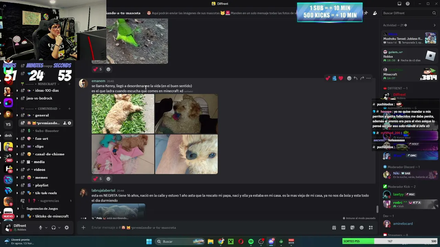Add a reaction under the green parrot photo
The width and height of the screenshot is (440, 247).
(108, 69)
